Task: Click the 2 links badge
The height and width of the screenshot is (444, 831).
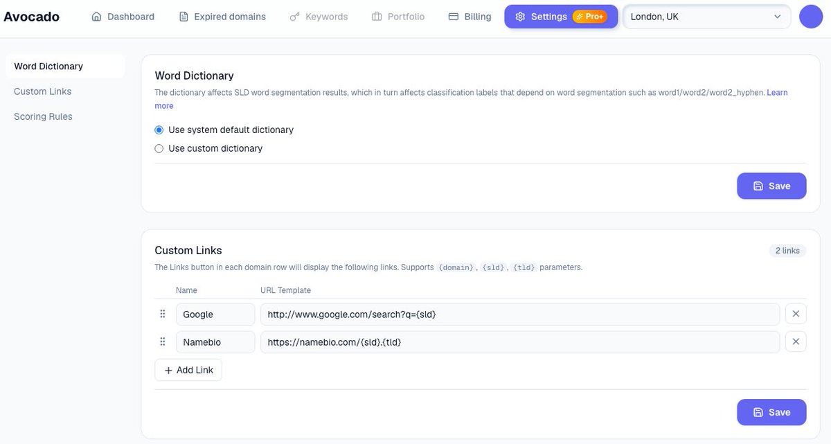Action: pyautogui.click(x=787, y=251)
